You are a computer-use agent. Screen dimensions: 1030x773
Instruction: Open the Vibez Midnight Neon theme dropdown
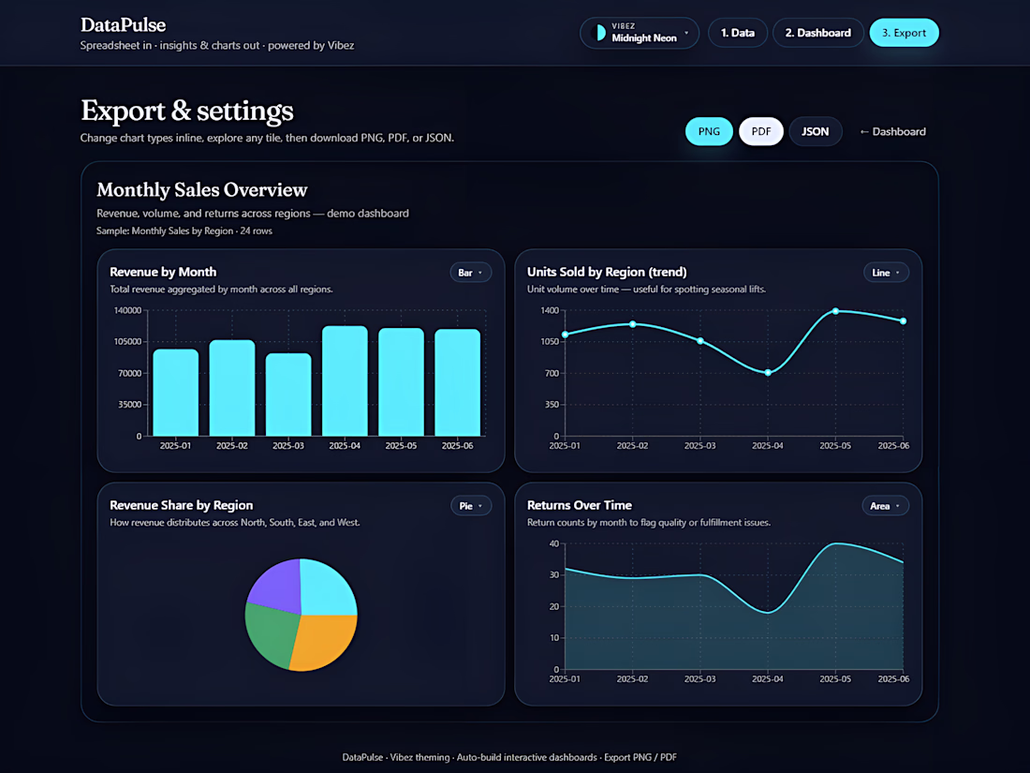click(x=640, y=33)
